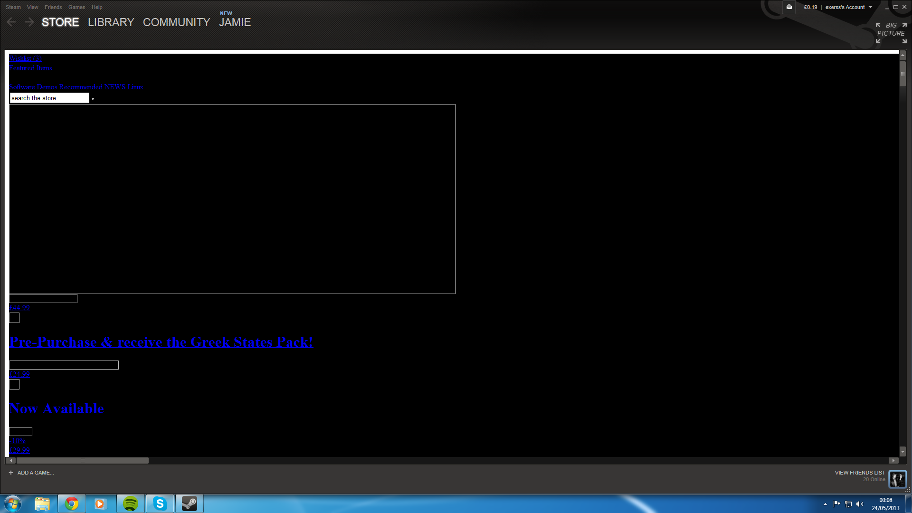Open the Friends menu
This screenshot has height=513, width=912.
point(53,7)
